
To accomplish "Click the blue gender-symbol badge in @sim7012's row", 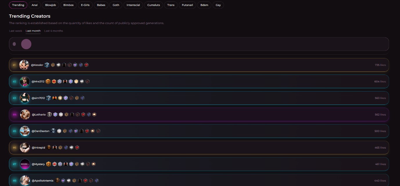I will coord(82,98).
